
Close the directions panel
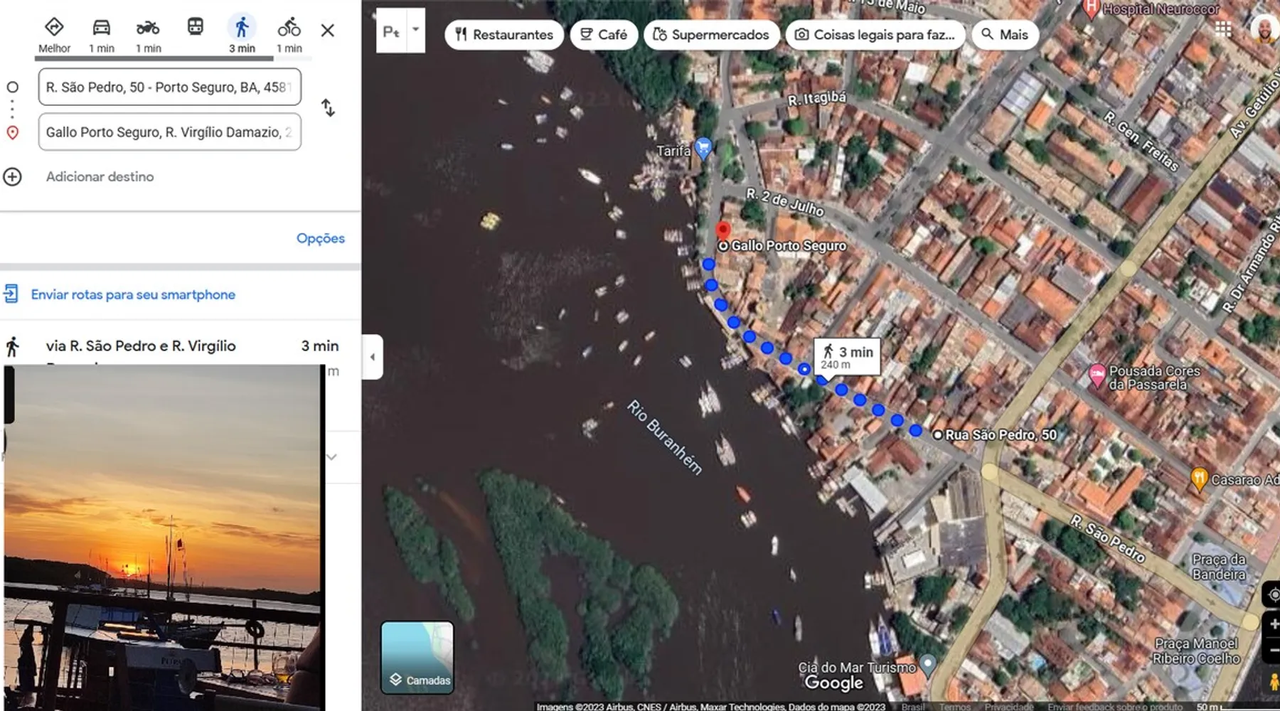pyautogui.click(x=327, y=31)
